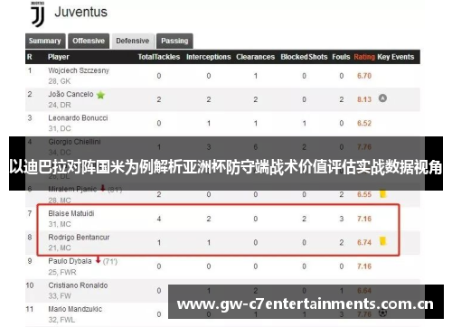Click the Juventus team name heading
The width and height of the screenshot is (452, 327).
(x=80, y=13)
